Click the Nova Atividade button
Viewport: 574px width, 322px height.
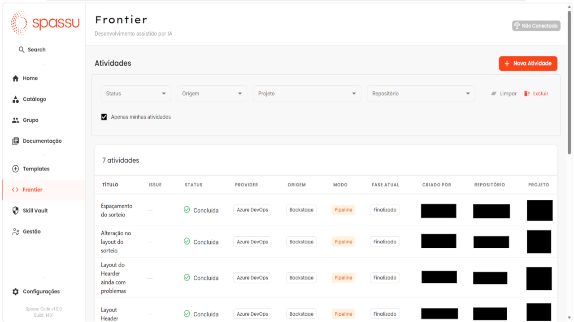tap(528, 64)
